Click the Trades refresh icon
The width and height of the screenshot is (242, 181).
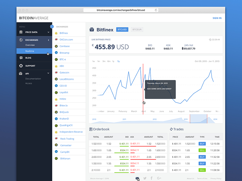171,129
